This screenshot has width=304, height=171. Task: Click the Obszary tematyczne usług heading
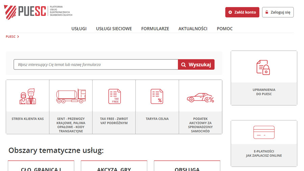click(56, 150)
